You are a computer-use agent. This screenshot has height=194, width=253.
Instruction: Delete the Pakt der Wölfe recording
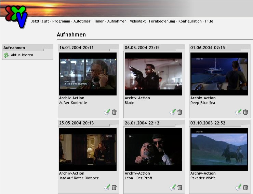[245, 187]
